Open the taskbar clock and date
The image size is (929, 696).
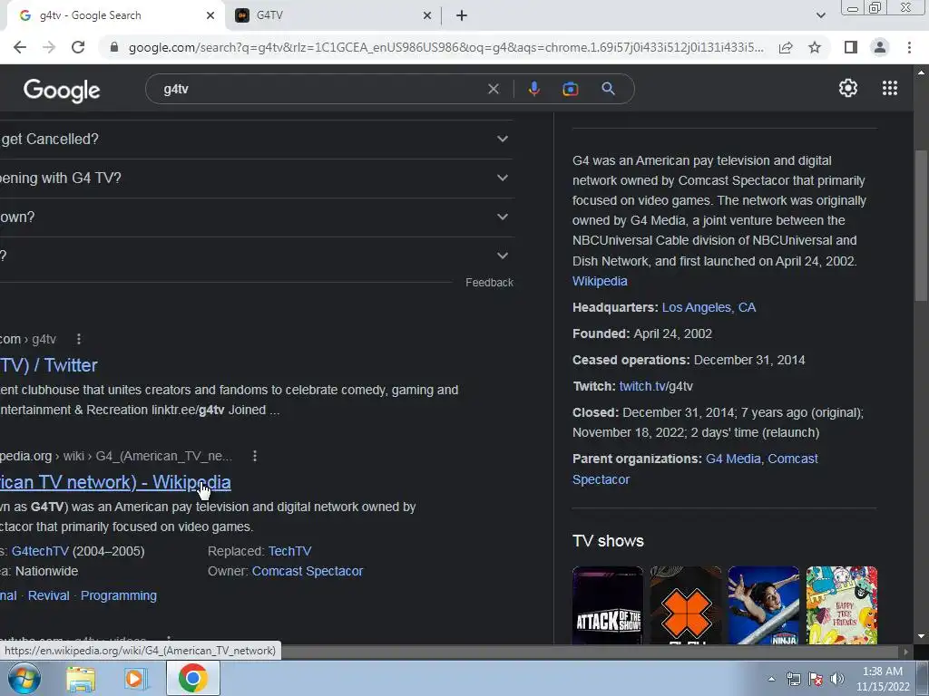pos(883,679)
